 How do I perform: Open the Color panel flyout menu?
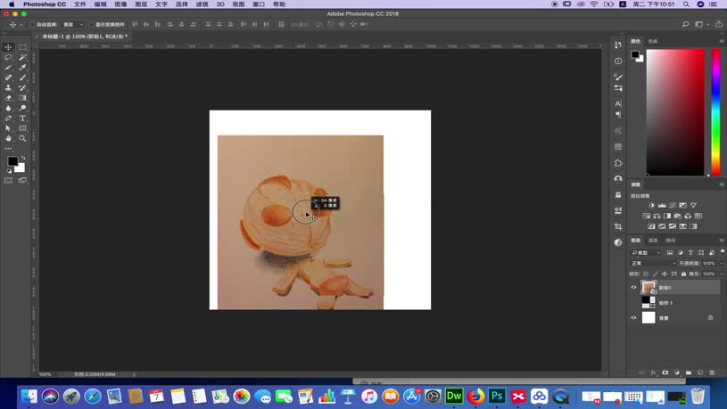coord(722,41)
